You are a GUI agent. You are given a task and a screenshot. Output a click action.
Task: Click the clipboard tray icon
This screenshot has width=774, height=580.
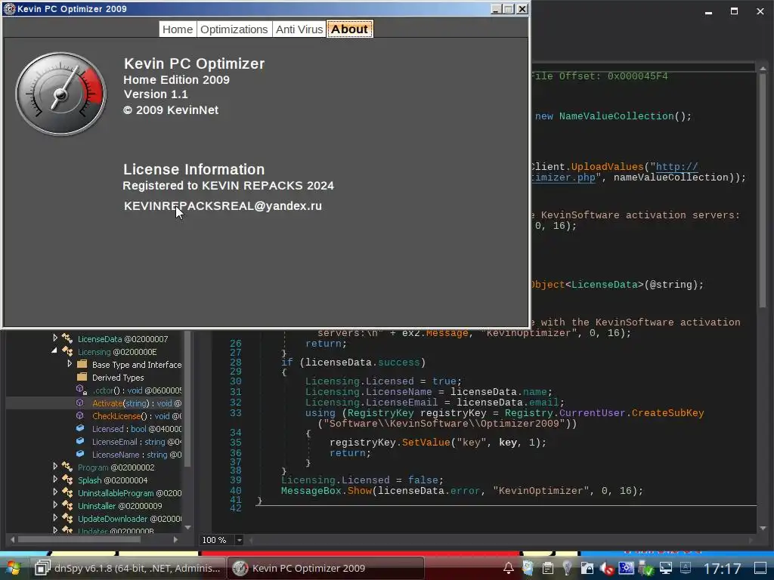pos(547,568)
